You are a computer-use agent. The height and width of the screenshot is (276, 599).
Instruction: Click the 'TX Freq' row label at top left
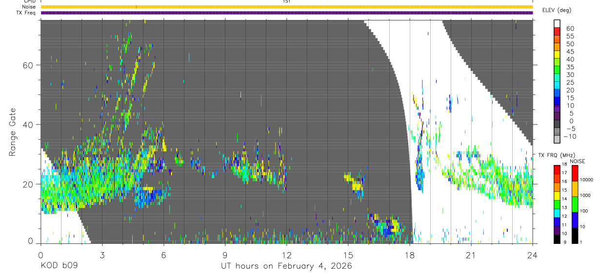(26, 13)
